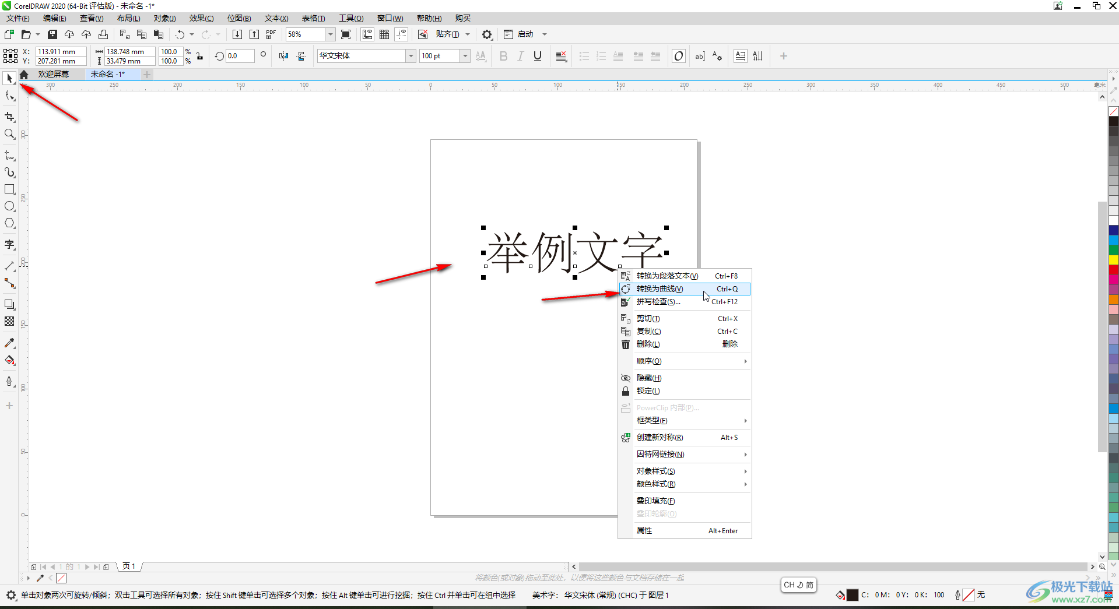Choose 属性 from context menu
This screenshot has width=1119, height=609.
[685, 531]
